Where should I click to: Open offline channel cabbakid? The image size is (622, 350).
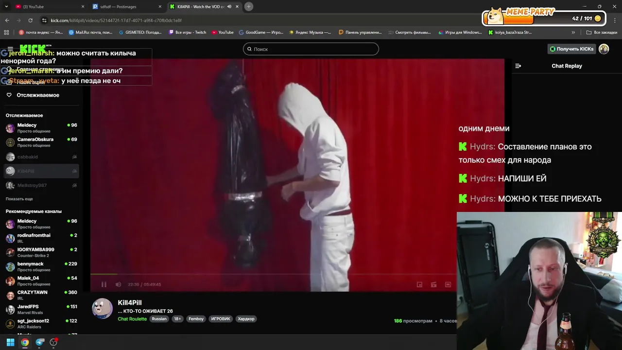click(x=41, y=157)
